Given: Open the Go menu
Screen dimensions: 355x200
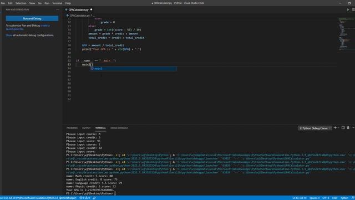Looking at the screenshot, I should click(39, 3).
